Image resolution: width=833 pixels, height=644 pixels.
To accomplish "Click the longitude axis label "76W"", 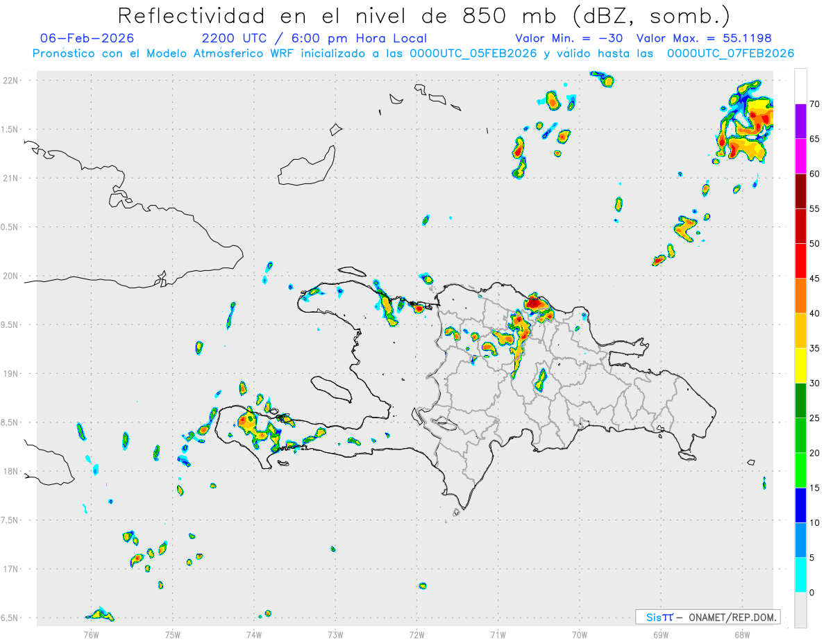I will tap(91, 634).
